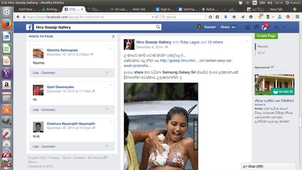Screen dimensions: 302x170
Task: Click the green Create Page button
Action: (x=266, y=36)
